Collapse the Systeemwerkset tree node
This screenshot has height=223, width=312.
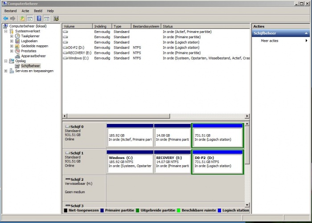(x=6, y=31)
